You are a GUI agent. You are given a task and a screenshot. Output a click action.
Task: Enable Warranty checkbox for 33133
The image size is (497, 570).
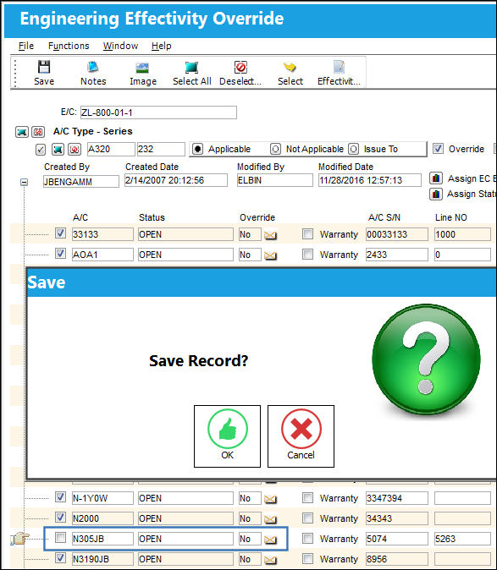(x=308, y=233)
